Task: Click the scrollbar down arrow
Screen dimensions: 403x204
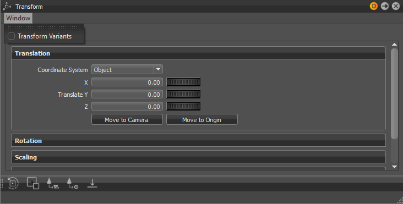Action: pos(394,167)
